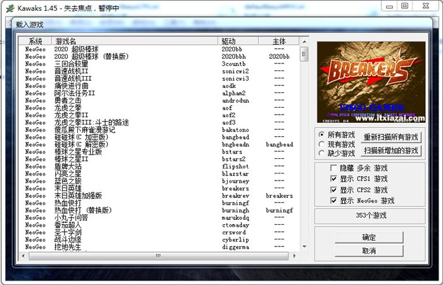Select the 所有游戏 radio button
This screenshot has height=285, width=443.
point(321,134)
